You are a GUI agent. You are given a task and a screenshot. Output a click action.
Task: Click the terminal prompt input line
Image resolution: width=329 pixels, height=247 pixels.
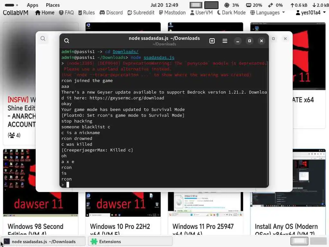click(x=164, y=185)
